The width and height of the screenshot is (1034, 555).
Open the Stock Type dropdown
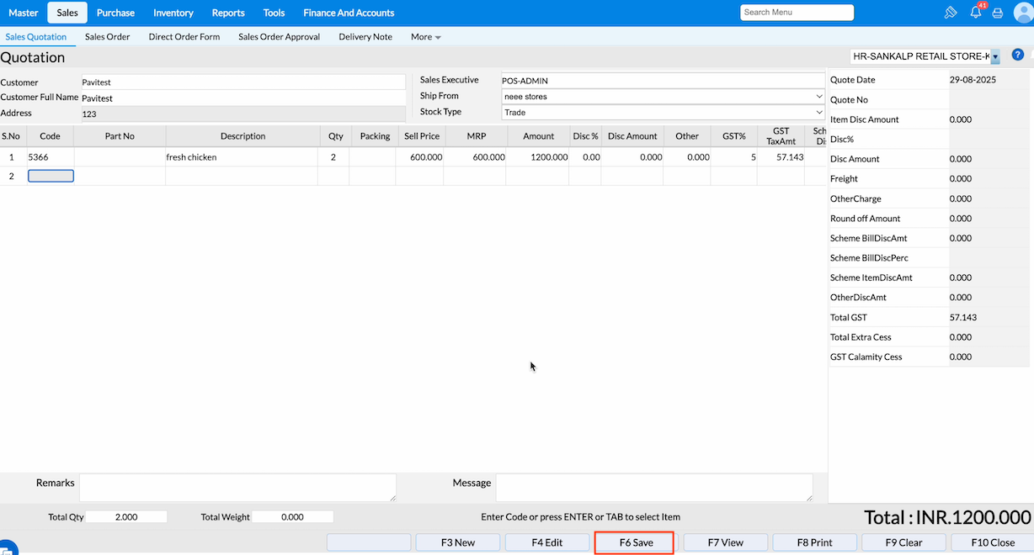[x=662, y=113]
